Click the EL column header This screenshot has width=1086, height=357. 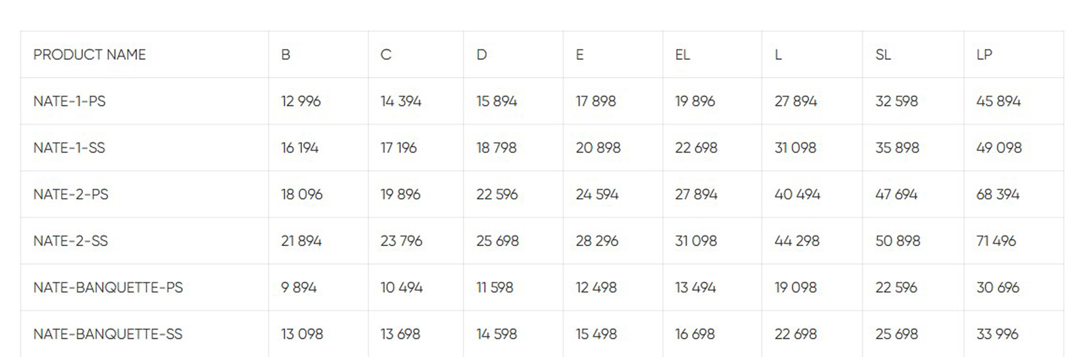click(682, 55)
